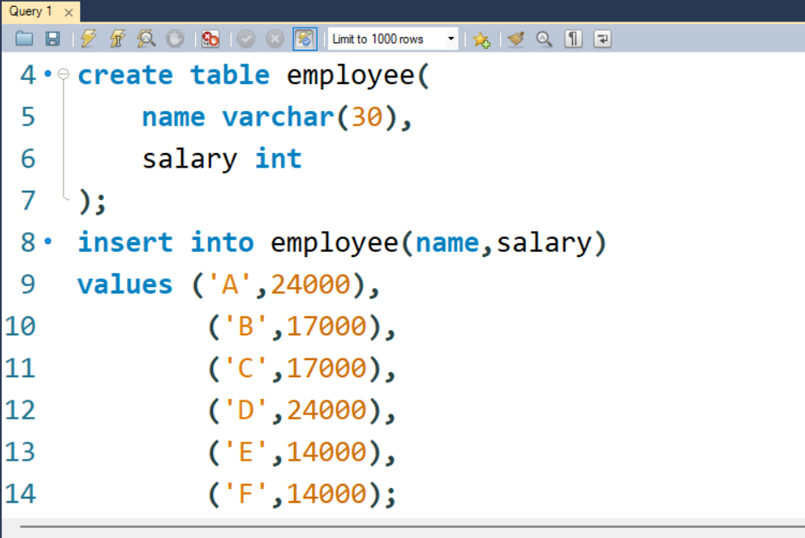Viewport: 805px width, 538px height.
Task: Run Explain on current statement
Action: coord(146,39)
